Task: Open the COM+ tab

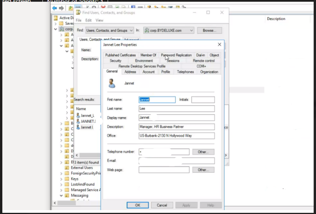Action: pos(201,66)
